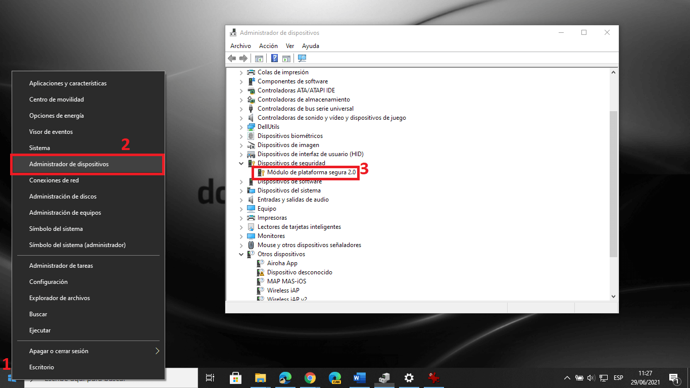Click the Task View taskbar icon
Image resolution: width=690 pixels, height=388 pixels.
(x=211, y=377)
